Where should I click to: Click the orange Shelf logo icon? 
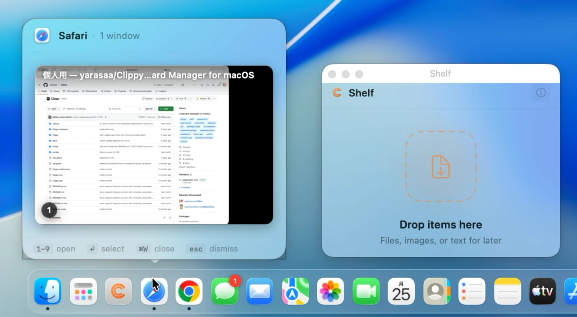337,93
